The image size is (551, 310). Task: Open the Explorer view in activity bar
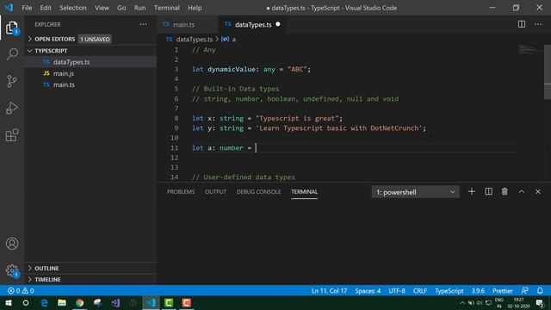(x=12, y=28)
